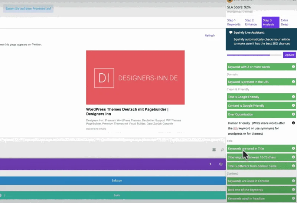This screenshot has height=203, width=297.
Task: Click the '8th' keyword link
Action: (x=235, y=128)
